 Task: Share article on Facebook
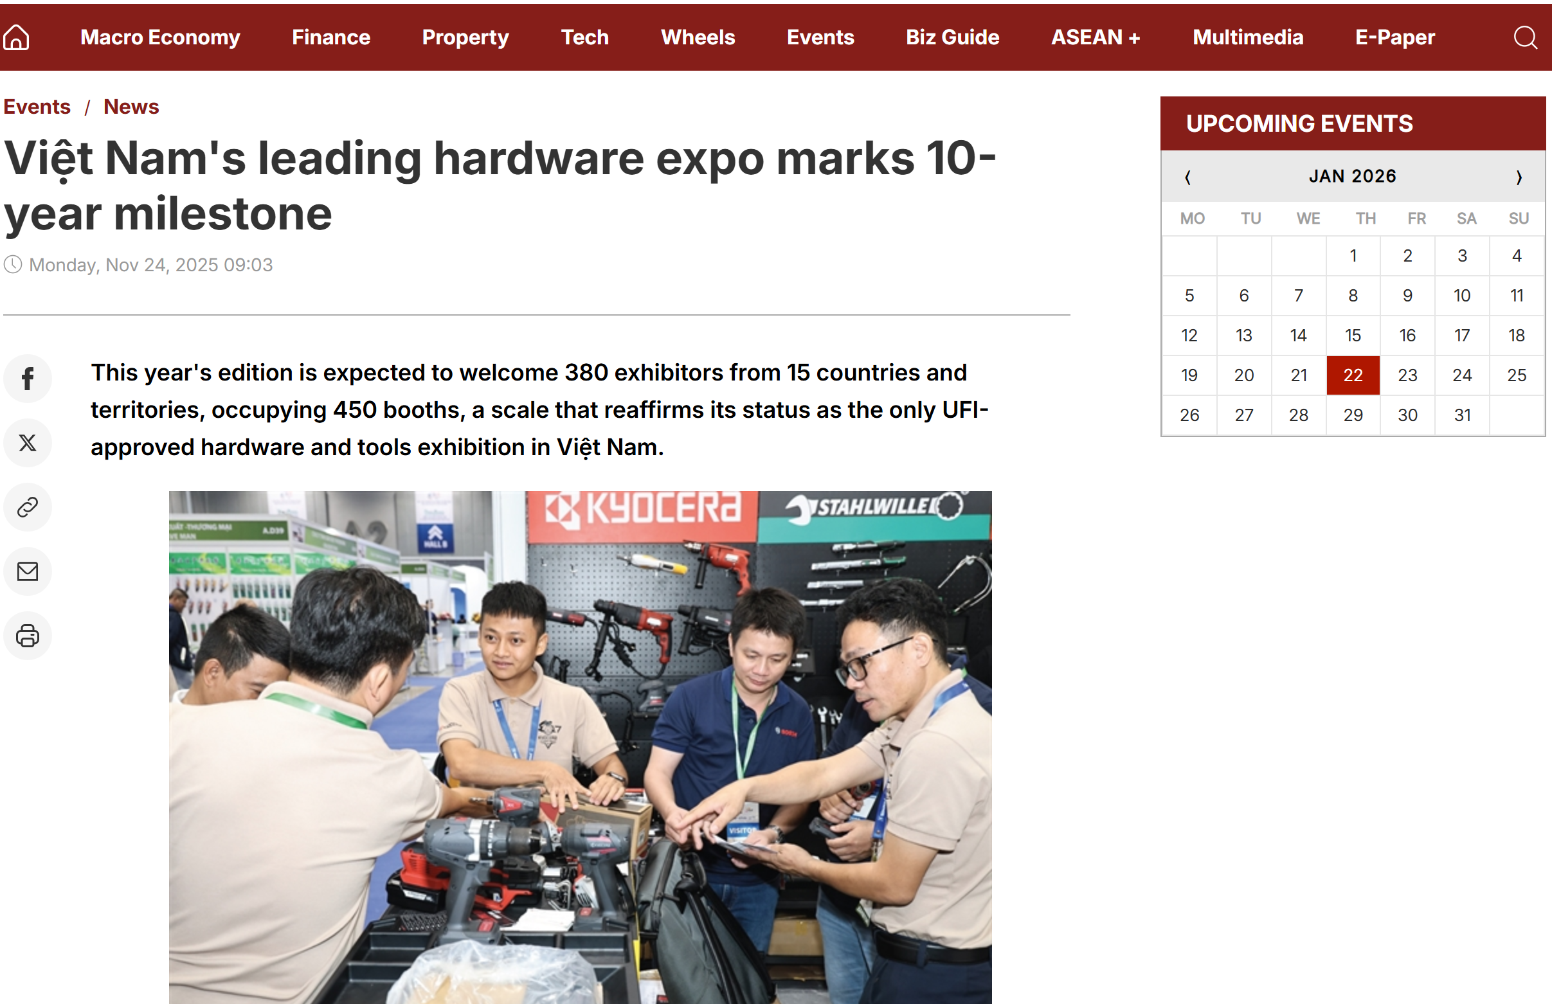pyautogui.click(x=28, y=379)
